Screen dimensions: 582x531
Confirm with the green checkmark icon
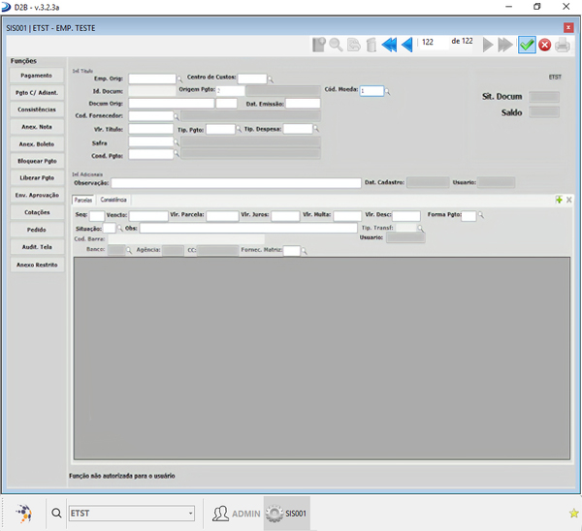click(x=527, y=45)
